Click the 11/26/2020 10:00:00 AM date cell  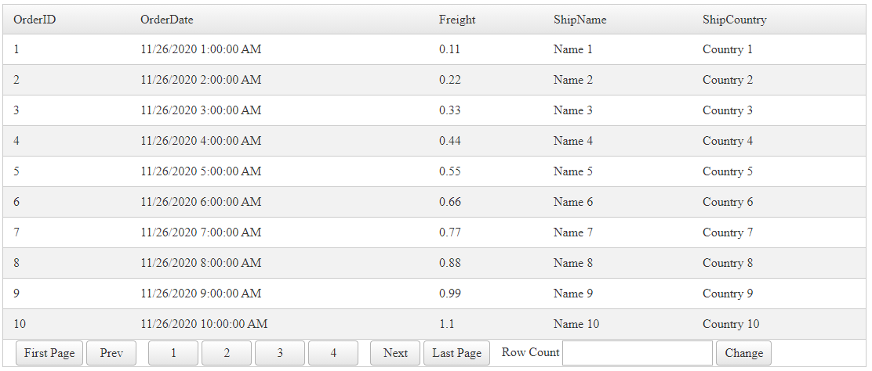coord(204,324)
